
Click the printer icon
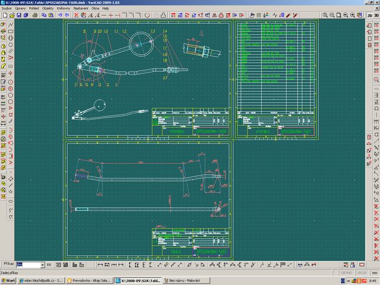coord(35,15)
